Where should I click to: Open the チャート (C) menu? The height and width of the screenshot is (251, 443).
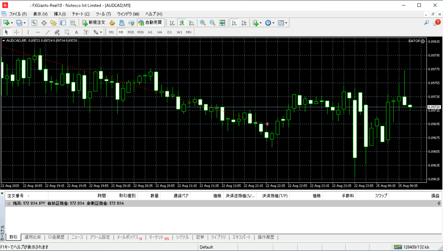click(x=80, y=14)
